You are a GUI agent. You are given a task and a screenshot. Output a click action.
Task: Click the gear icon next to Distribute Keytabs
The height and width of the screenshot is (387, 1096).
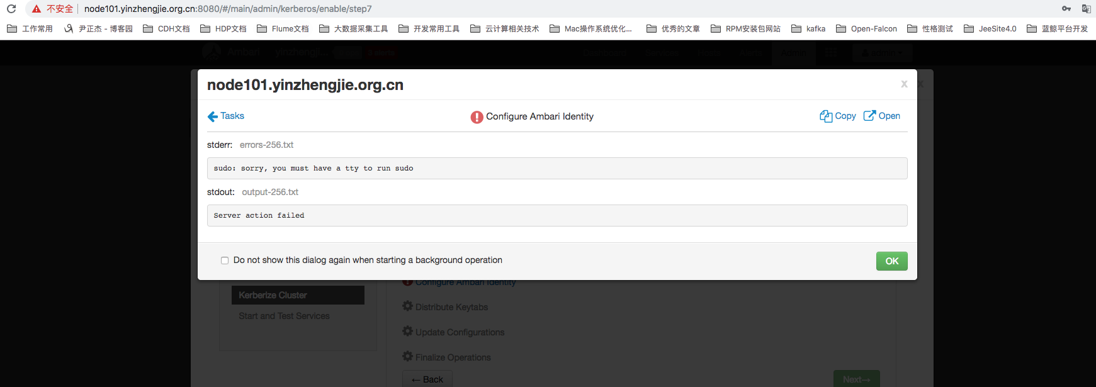coord(408,306)
